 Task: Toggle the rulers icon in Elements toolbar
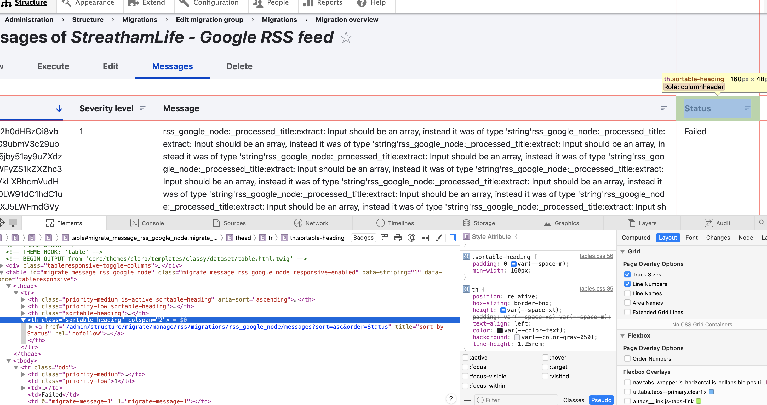click(384, 238)
